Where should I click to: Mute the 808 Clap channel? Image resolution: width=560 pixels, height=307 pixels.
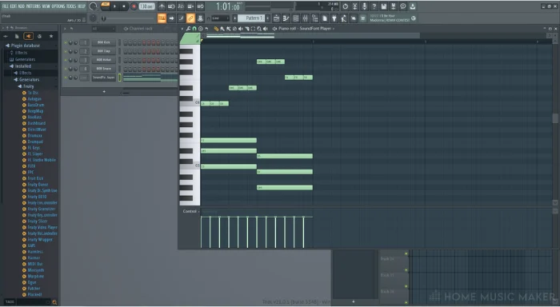[x=66, y=51]
